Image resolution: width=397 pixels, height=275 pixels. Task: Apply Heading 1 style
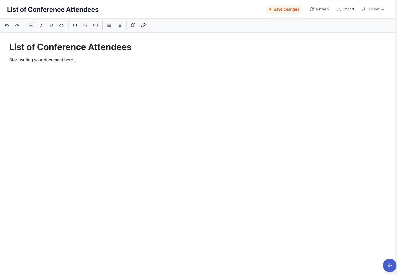75,25
